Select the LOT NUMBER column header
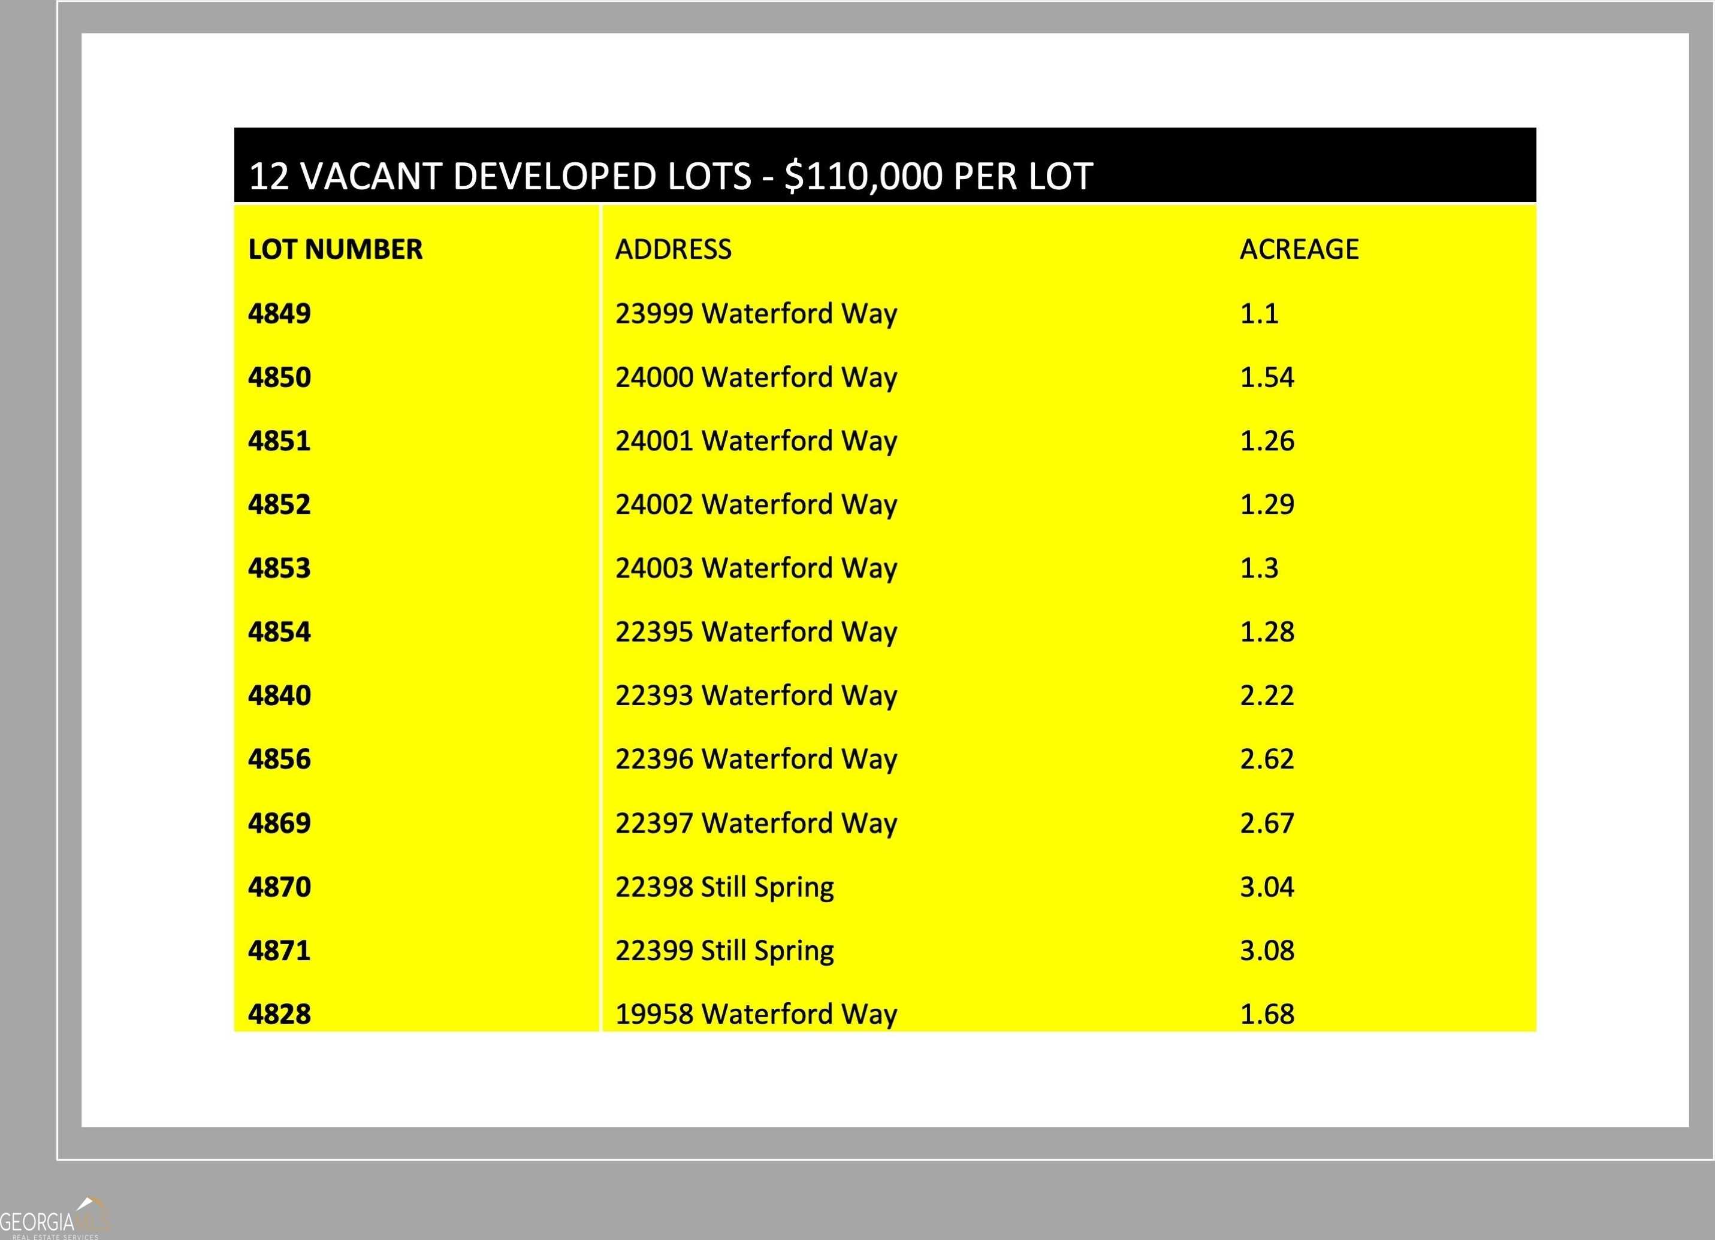This screenshot has height=1240, width=1715. 335,250
